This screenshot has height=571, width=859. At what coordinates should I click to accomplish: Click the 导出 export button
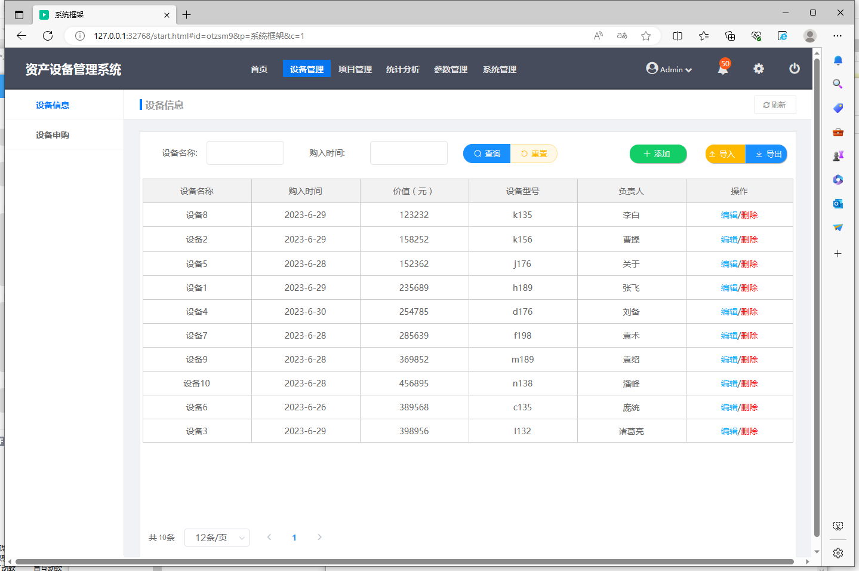766,154
